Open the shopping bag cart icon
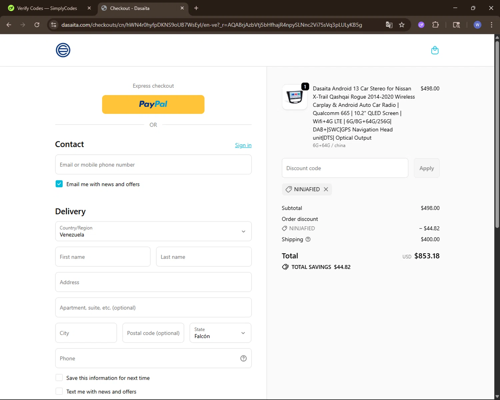 click(x=435, y=50)
